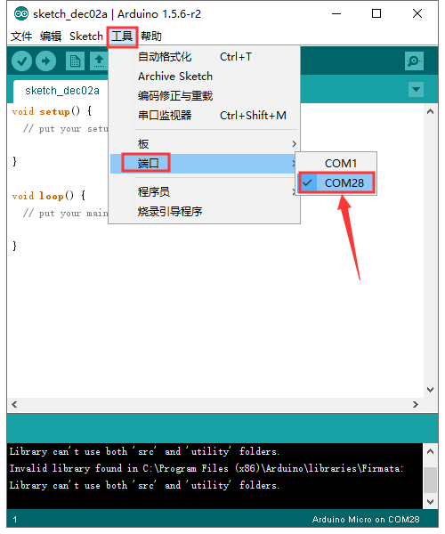Click 'Invalid library found in' console line

[x=206, y=468]
